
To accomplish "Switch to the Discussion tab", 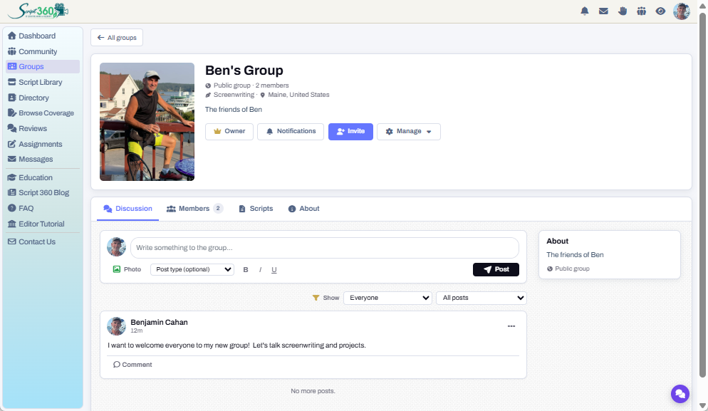I will pos(127,209).
